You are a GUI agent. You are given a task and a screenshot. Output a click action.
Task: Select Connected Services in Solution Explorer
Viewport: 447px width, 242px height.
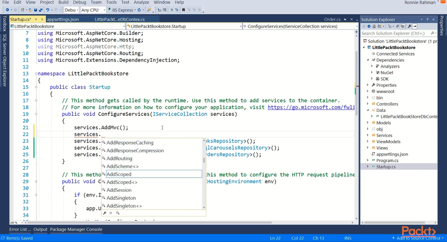[395, 54]
